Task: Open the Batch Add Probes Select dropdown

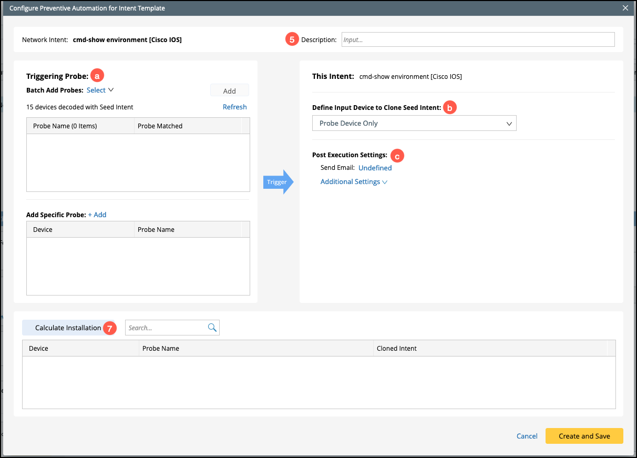Action: (x=100, y=90)
